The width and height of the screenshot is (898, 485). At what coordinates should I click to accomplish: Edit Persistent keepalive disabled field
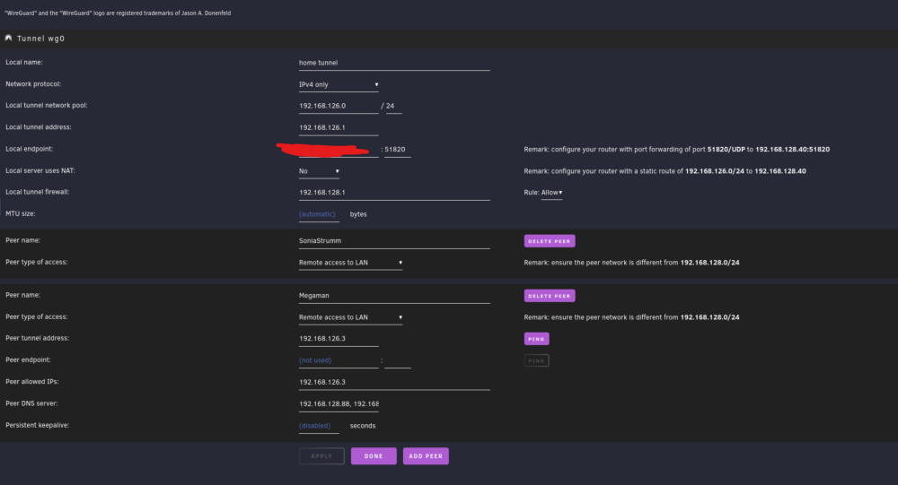(319, 426)
